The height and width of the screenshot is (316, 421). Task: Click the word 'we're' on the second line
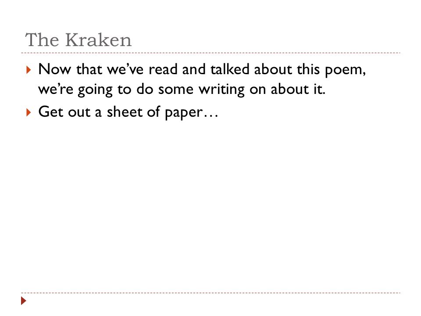click(x=56, y=90)
